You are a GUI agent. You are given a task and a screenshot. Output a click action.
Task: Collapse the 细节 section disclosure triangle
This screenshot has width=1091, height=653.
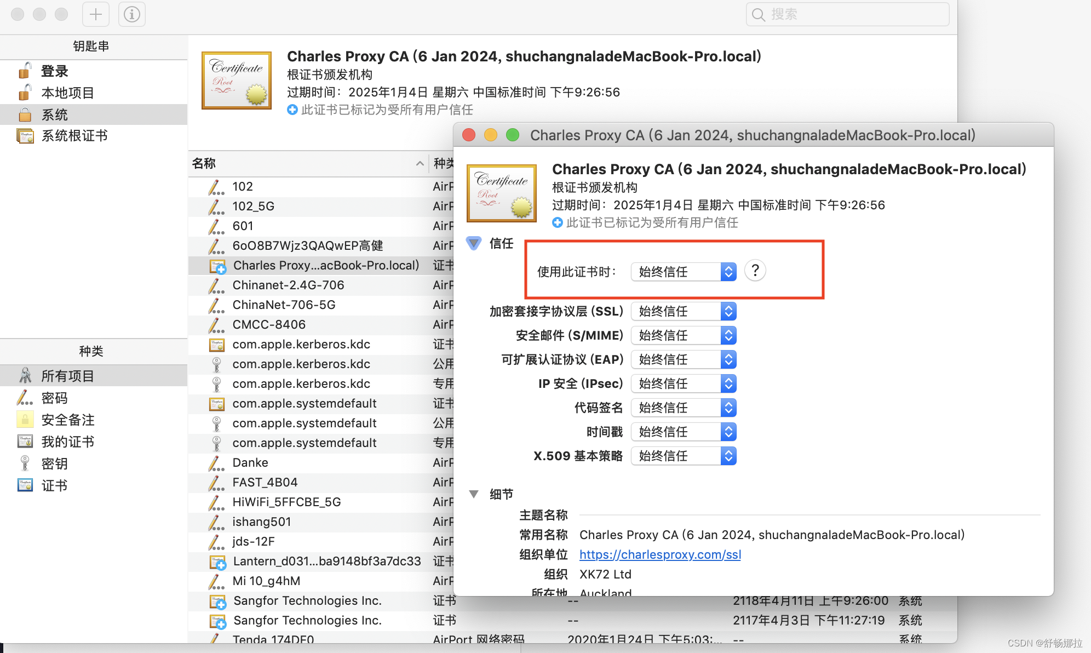(x=474, y=494)
